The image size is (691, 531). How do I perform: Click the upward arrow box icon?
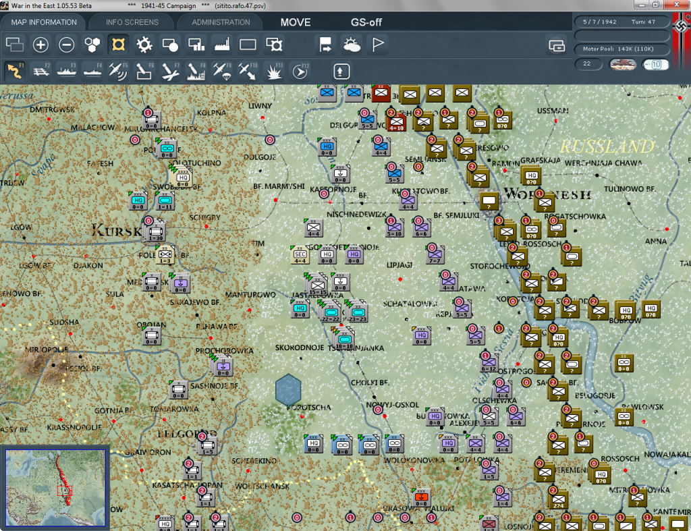coord(341,72)
